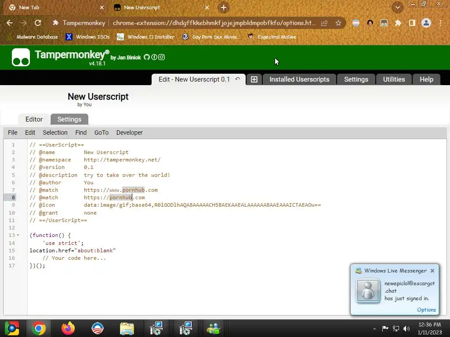This screenshot has width=450, height=337.
Task: Open the Extensions puzzle piece menu
Action: coord(398,23)
